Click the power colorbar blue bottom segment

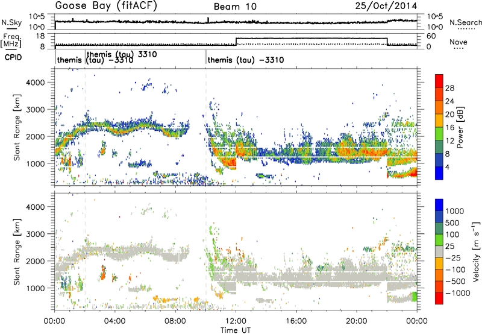439,173
